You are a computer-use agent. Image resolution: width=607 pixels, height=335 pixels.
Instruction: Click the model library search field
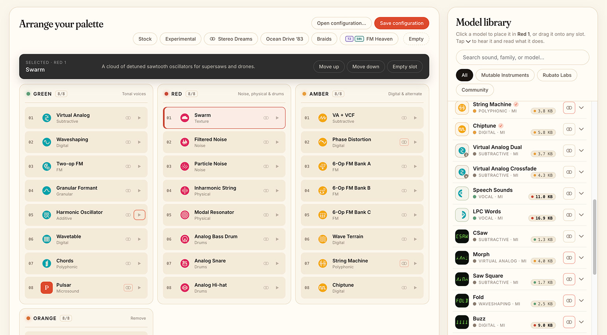[x=523, y=58]
